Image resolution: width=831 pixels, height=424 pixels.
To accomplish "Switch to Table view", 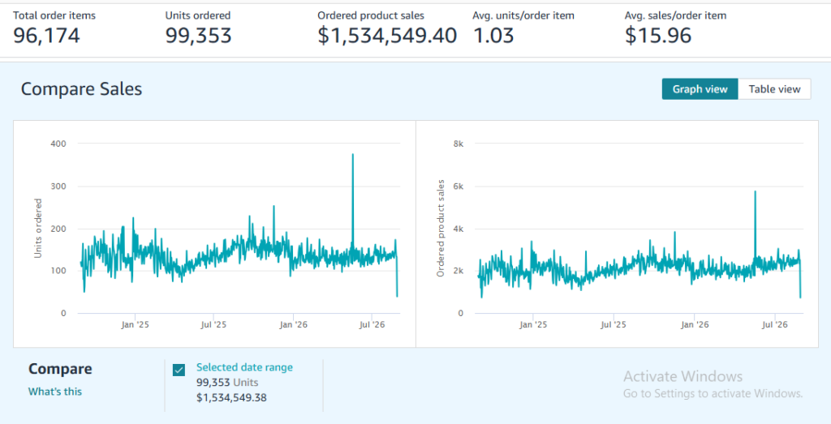I will [773, 89].
